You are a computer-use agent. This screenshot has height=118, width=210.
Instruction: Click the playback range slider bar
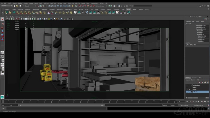[61, 105]
